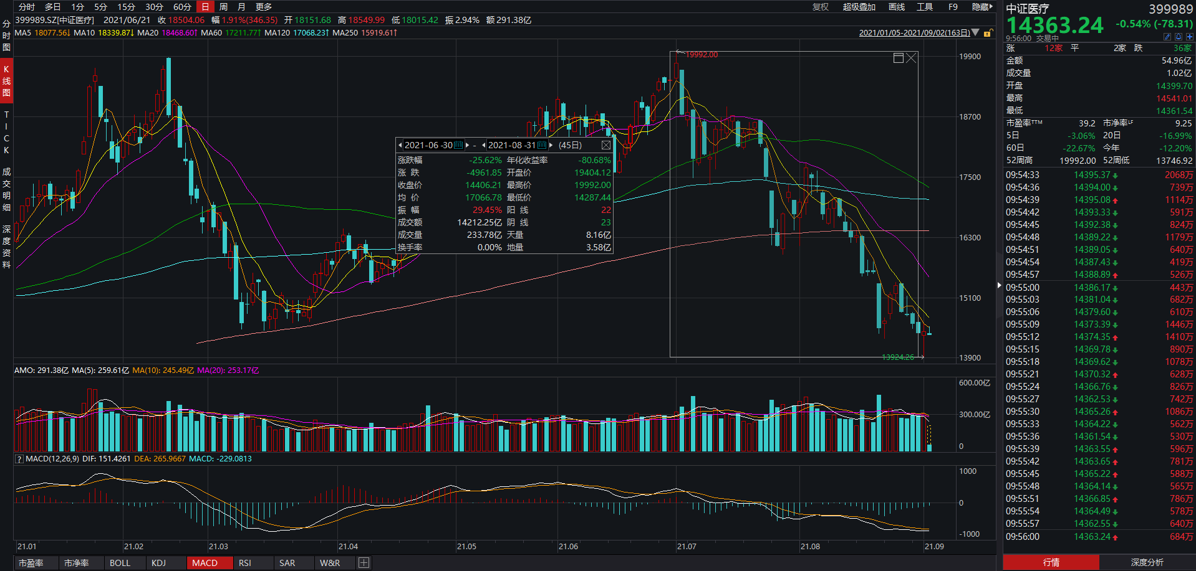Step the end date 2021-08-31 backward
Viewport: 1196px width, 571px height.
pos(484,145)
